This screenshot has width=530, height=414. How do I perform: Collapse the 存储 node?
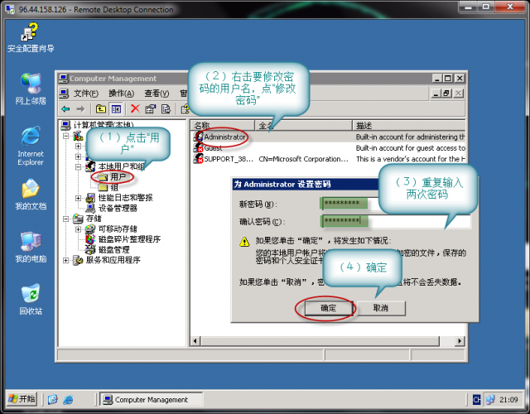click(x=66, y=219)
